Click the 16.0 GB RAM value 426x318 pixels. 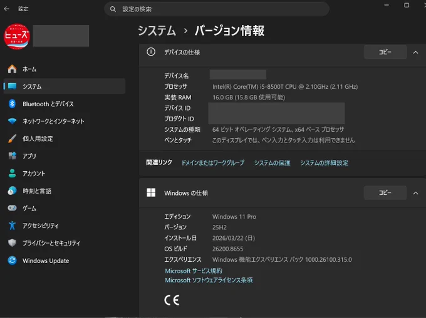click(249, 97)
